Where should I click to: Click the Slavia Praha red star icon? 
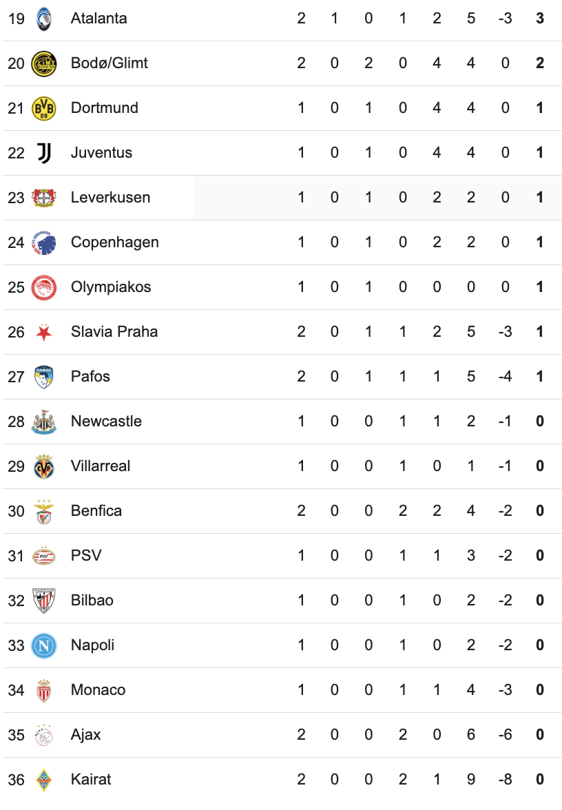[x=44, y=332]
